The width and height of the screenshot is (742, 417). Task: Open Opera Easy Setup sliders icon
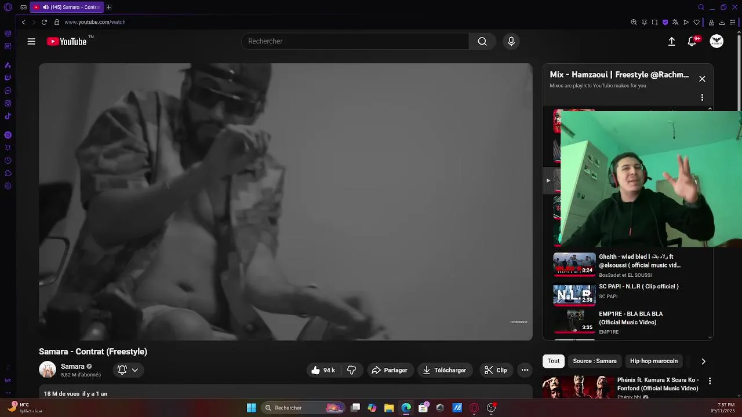coord(732,22)
